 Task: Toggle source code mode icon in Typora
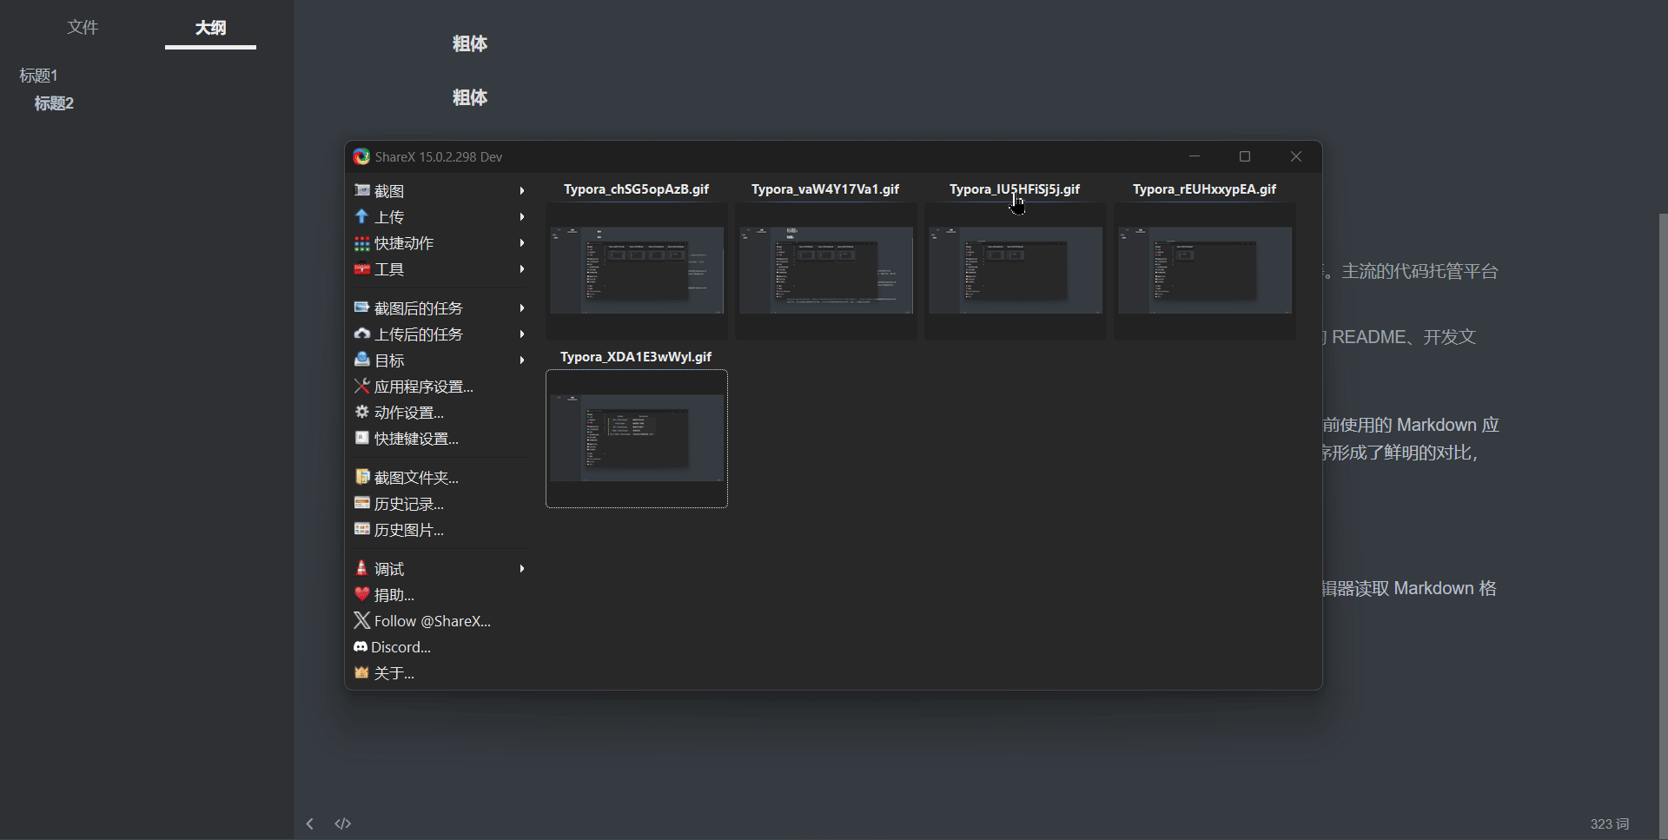tap(343, 823)
